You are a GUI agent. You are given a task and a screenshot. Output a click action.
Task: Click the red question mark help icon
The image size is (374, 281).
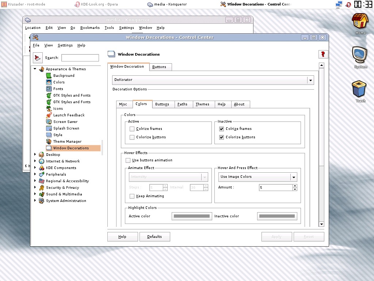coord(323,55)
